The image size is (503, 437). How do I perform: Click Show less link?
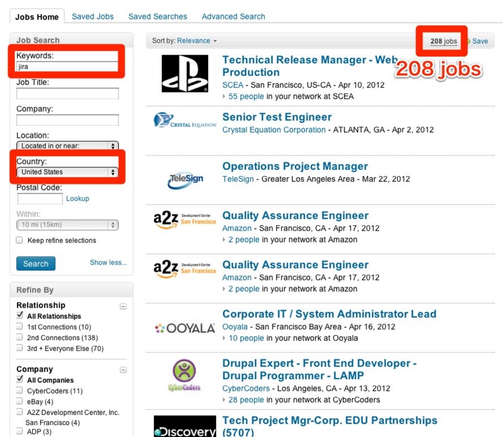coord(108,262)
